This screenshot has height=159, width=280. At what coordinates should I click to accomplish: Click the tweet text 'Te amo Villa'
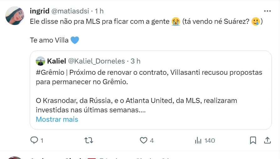point(49,40)
